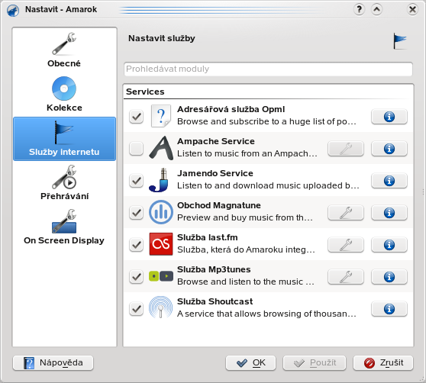Show info about Jamendo Service

point(389,181)
